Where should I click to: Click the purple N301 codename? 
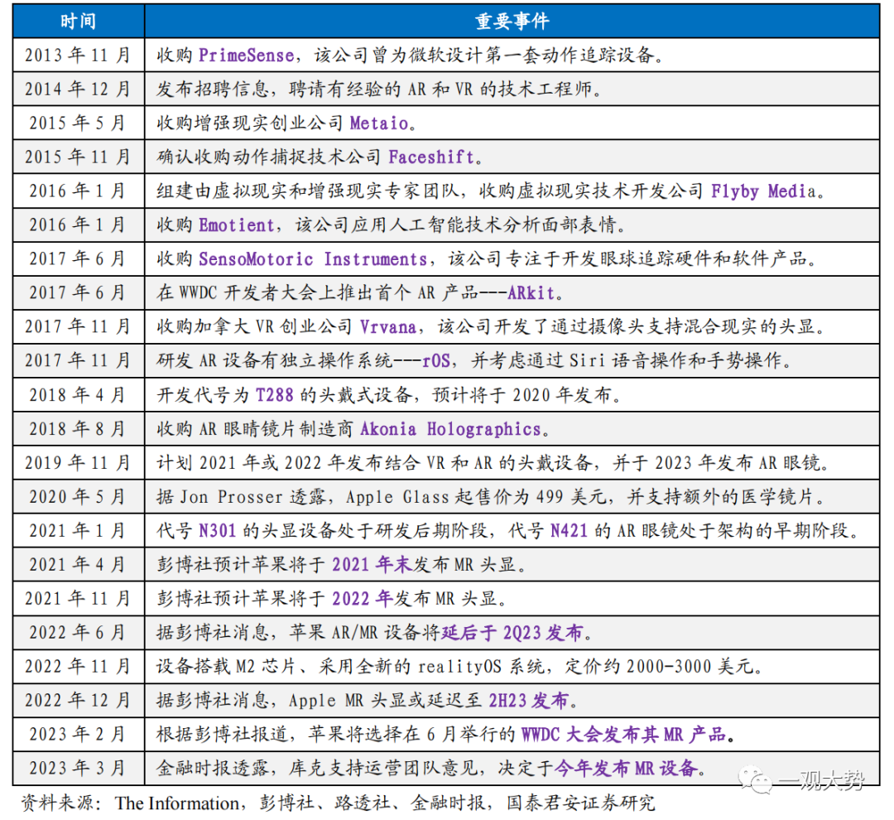pos(217,530)
